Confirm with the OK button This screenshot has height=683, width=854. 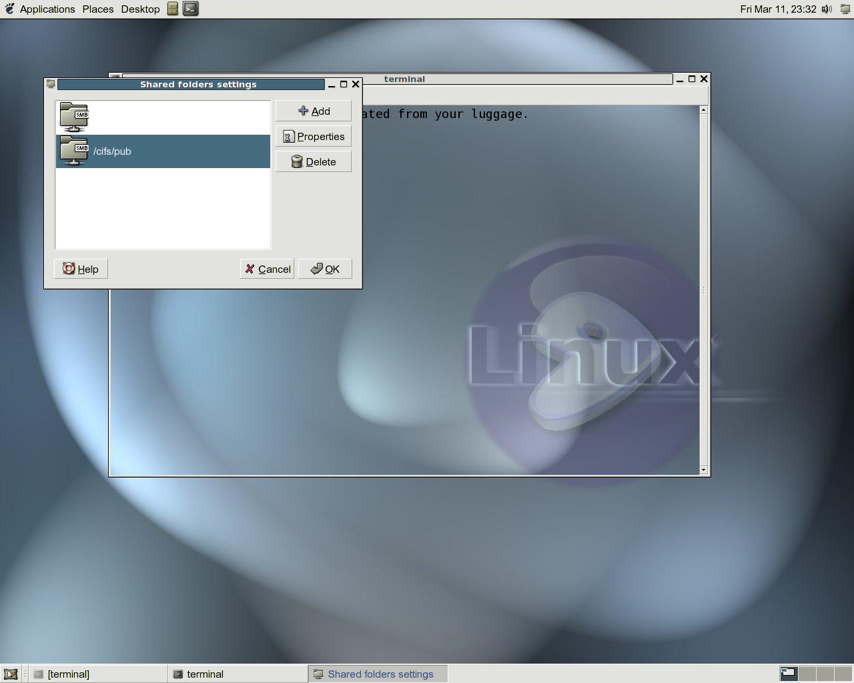(x=325, y=269)
